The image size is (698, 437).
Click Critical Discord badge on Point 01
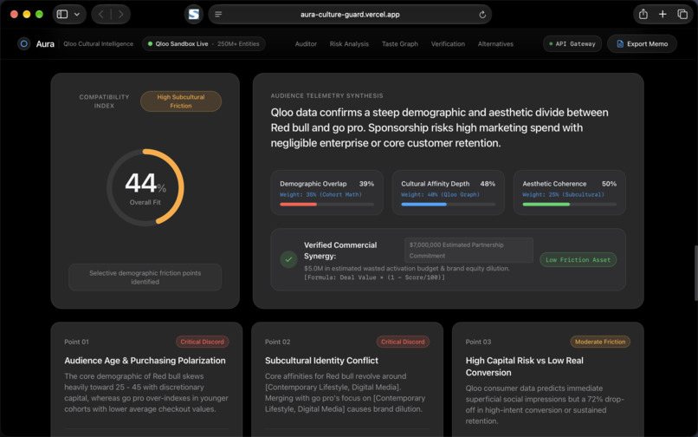coord(202,342)
